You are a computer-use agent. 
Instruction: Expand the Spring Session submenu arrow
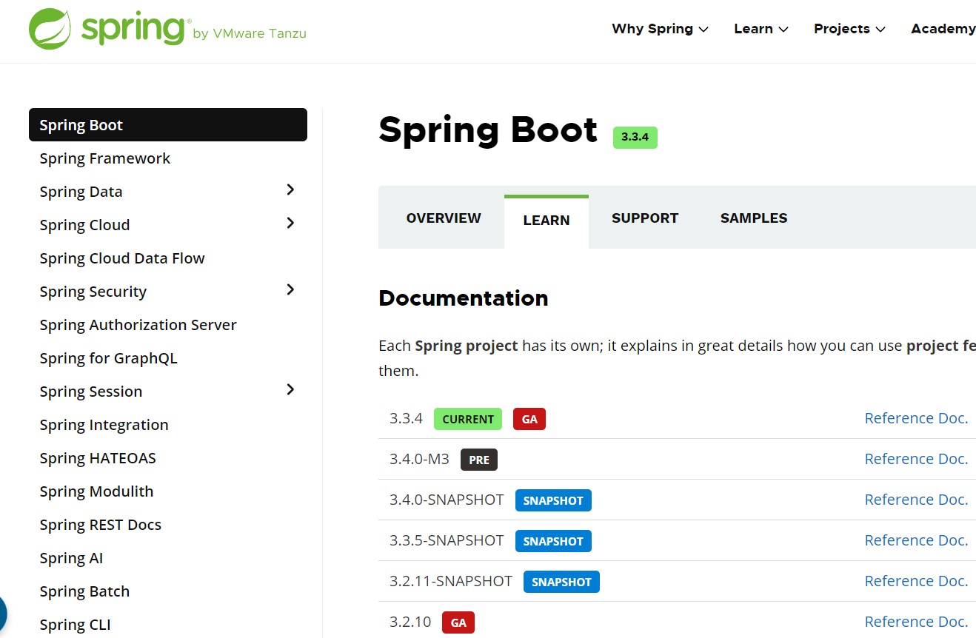click(290, 390)
